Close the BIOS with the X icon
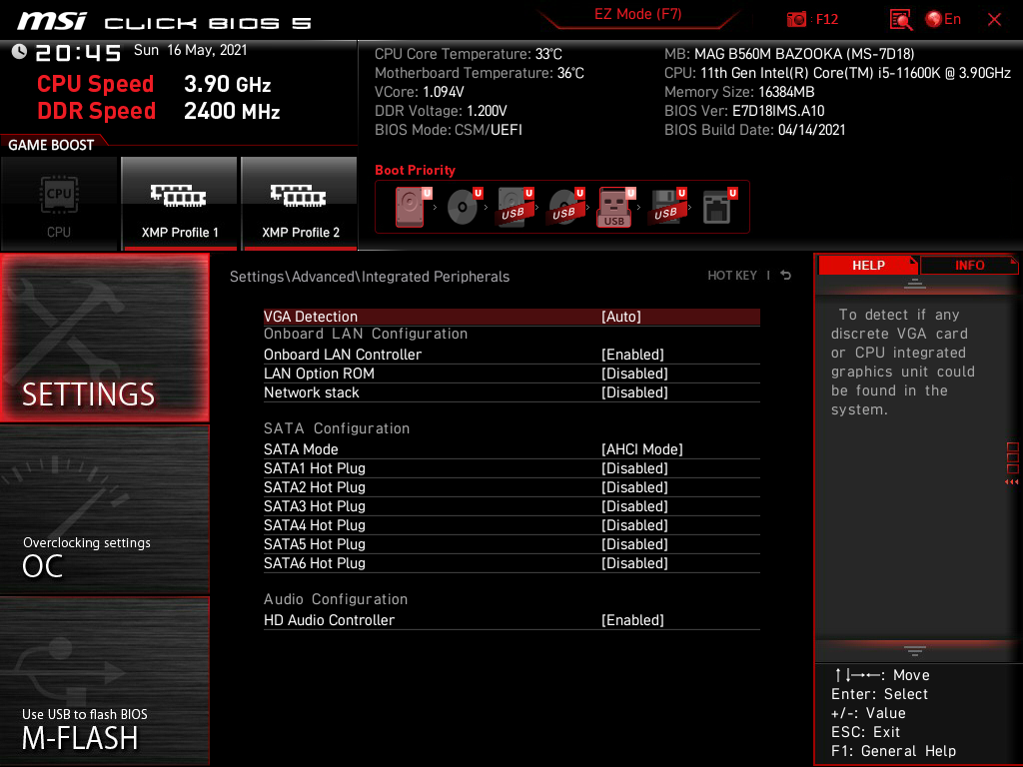 994,20
